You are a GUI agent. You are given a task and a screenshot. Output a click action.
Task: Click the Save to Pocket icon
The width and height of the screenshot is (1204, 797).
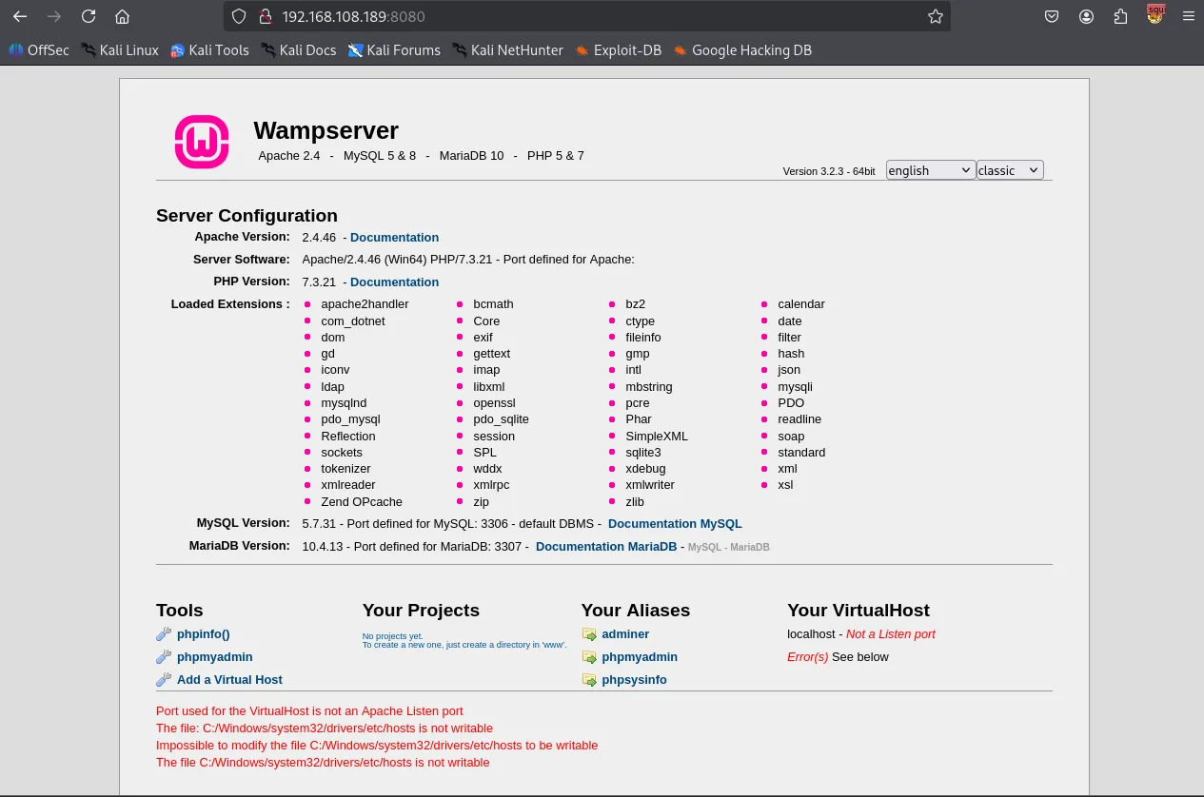pyautogui.click(x=1052, y=16)
